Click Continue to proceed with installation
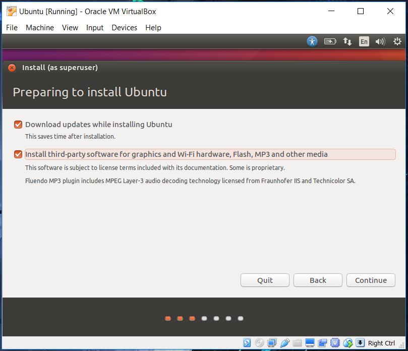Screen dimensions: 408x351 pyautogui.click(x=371, y=280)
